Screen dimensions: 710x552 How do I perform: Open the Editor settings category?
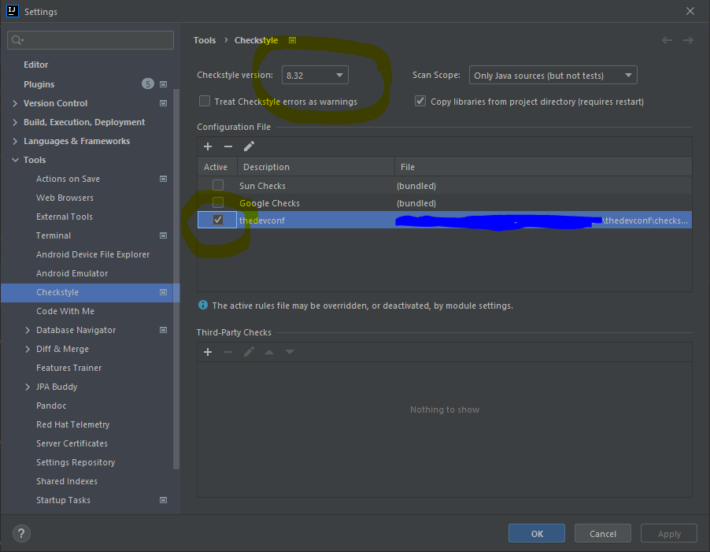tap(35, 65)
